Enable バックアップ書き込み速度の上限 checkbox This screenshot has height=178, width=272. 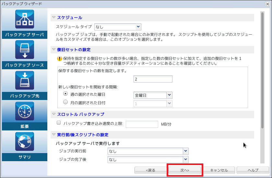click(59, 123)
